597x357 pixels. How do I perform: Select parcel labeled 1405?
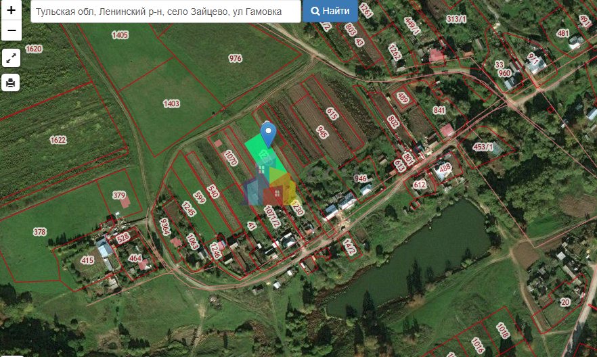[120, 35]
